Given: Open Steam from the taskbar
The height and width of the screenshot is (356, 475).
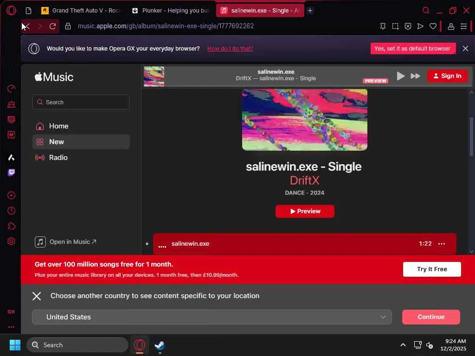Looking at the screenshot, I should click(160, 345).
